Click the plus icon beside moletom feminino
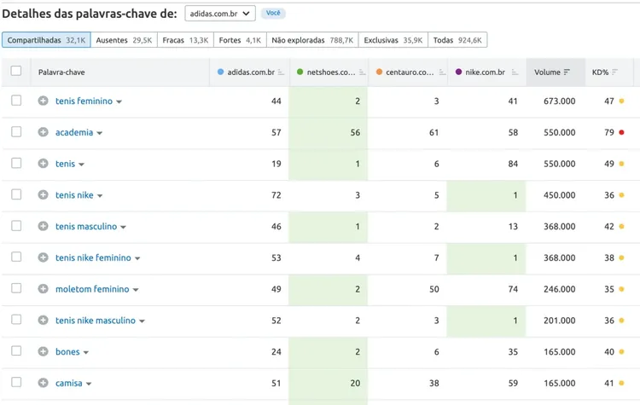Screen dimensions: 640x405 pos(43,289)
